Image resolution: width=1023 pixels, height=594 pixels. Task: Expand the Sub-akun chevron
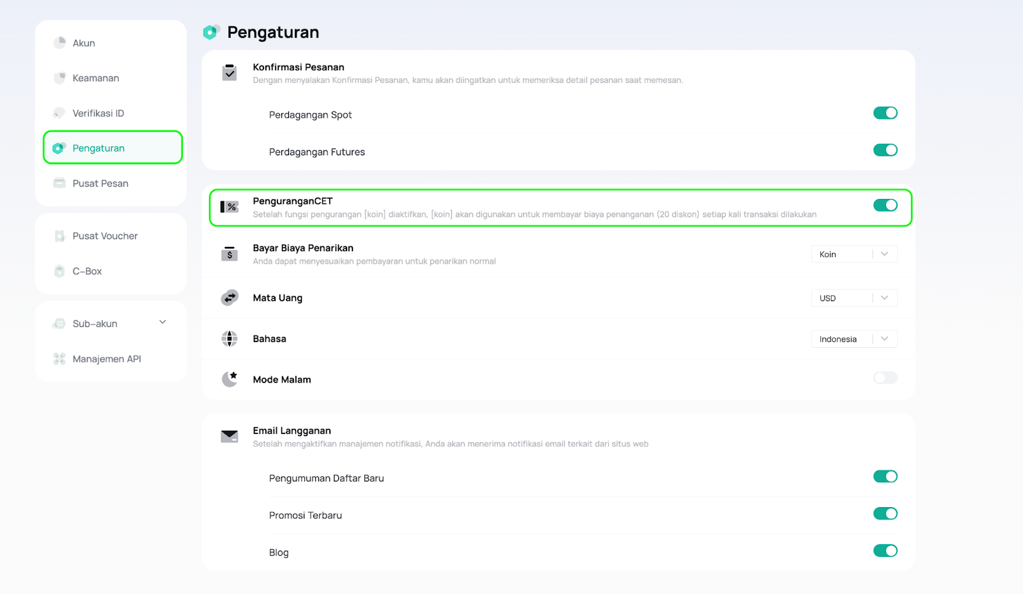pos(163,322)
